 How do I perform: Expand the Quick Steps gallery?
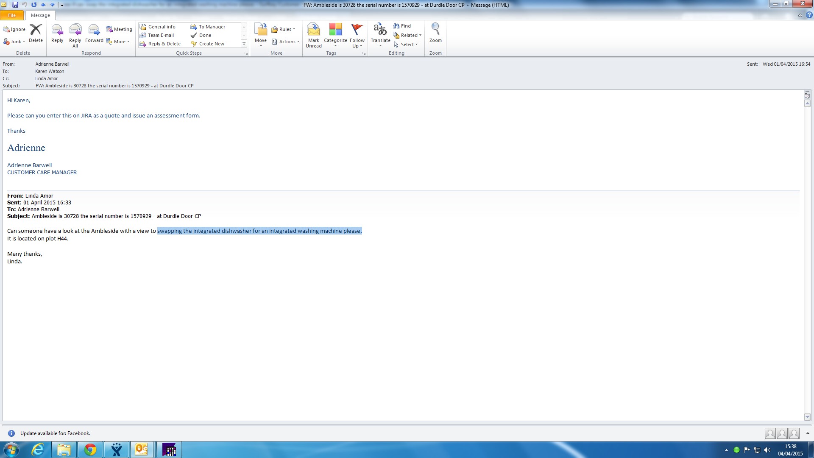point(244,44)
